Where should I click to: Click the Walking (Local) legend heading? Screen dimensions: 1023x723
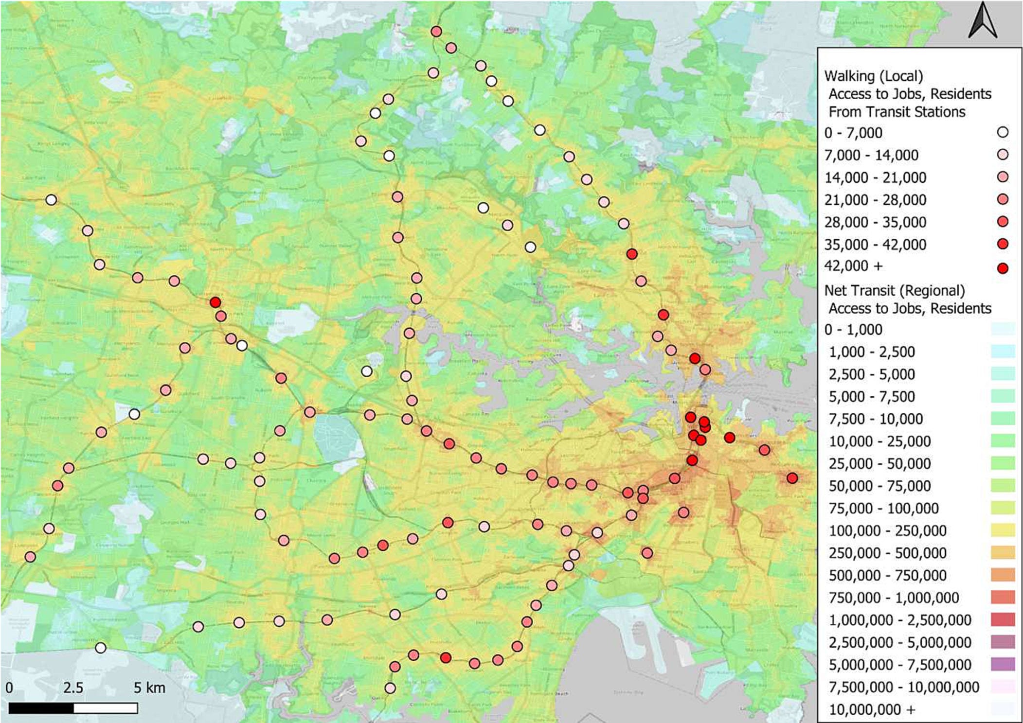(873, 76)
